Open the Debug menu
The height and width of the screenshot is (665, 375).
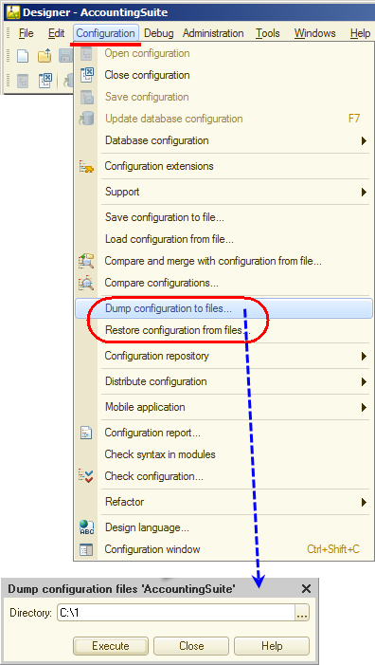tap(159, 33)
